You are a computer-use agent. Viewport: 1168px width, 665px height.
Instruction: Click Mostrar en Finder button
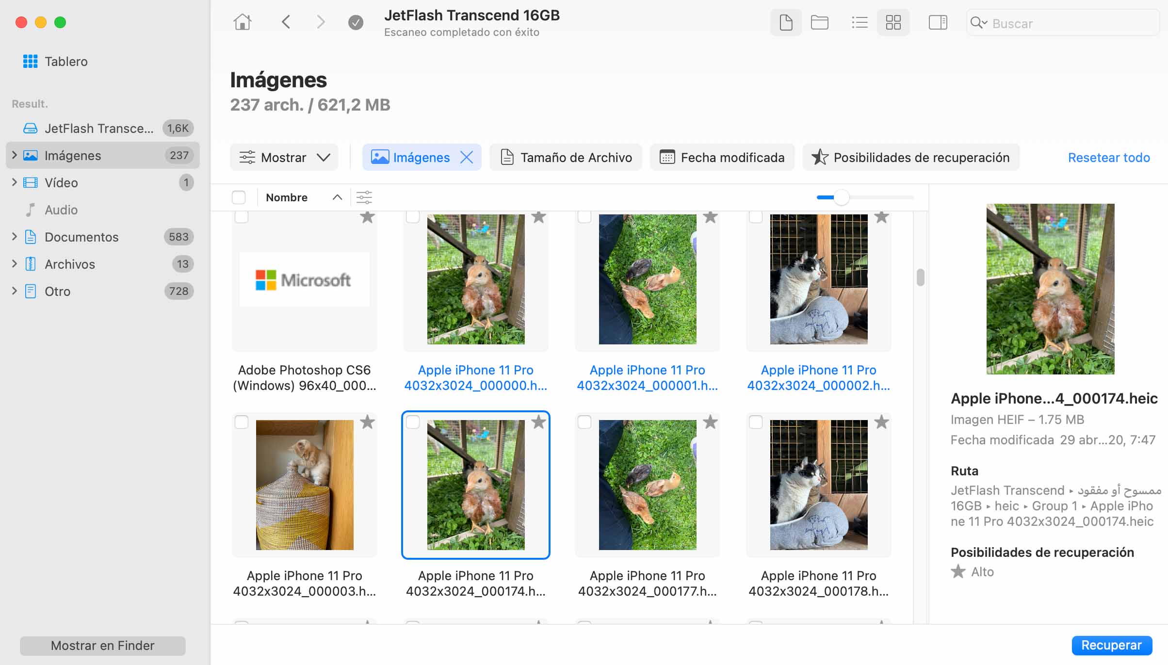[103, 646]
